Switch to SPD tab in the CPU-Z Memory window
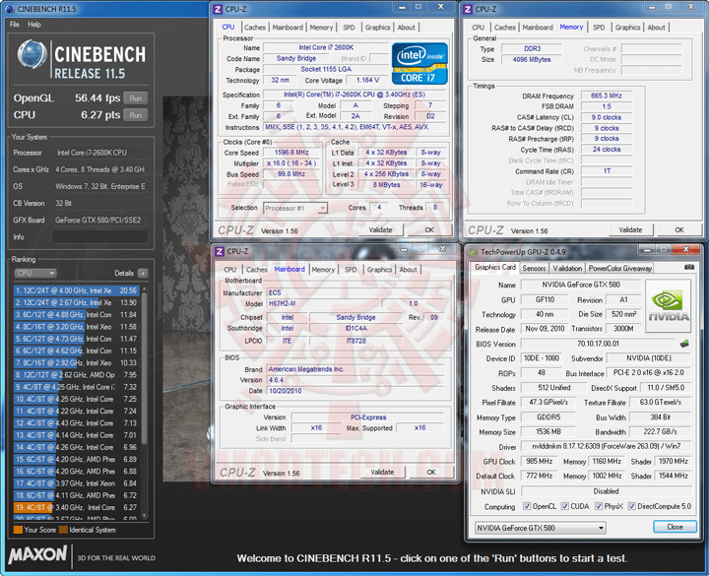The width and height of the screenshot is (709, 576). pyautogui.click(x=599, y=28)
